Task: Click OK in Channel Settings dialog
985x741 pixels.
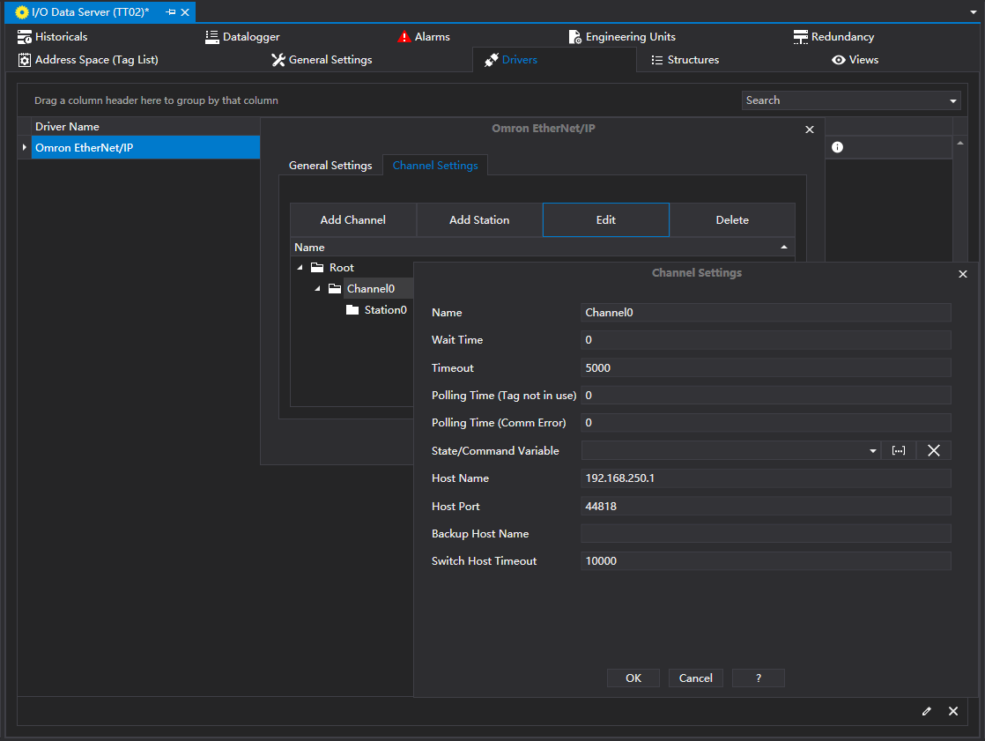Action: pos(633,678)
